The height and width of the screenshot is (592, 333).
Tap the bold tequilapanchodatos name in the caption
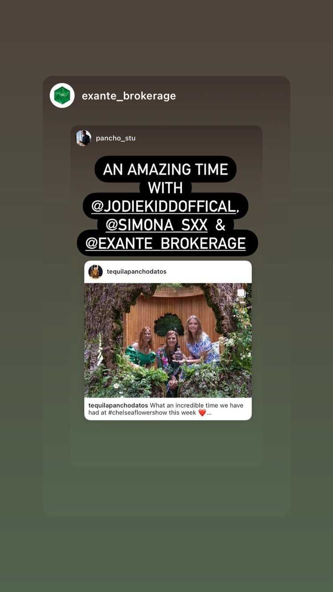tap(118, 405)
